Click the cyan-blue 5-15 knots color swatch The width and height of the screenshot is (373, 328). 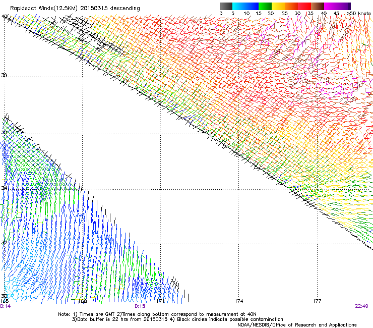[245, 6]
